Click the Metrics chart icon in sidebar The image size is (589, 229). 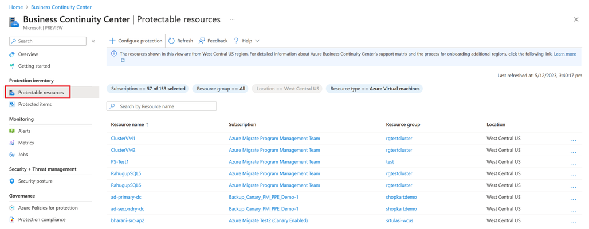[x=12, y=143]
